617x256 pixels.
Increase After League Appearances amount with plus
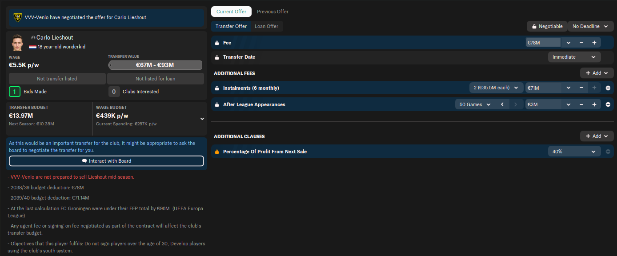click(594, 104)
